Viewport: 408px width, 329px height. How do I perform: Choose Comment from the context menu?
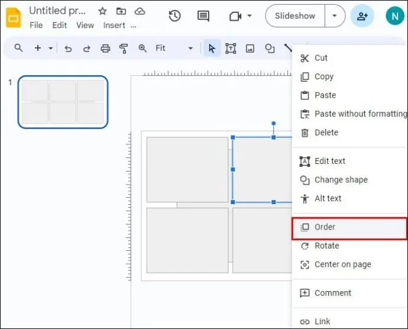point(350,293)
